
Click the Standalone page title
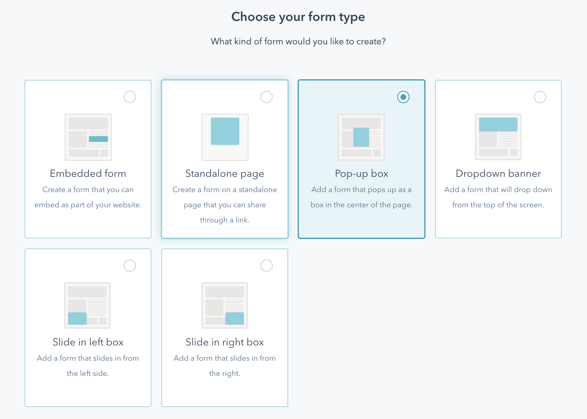coord(225,174)
